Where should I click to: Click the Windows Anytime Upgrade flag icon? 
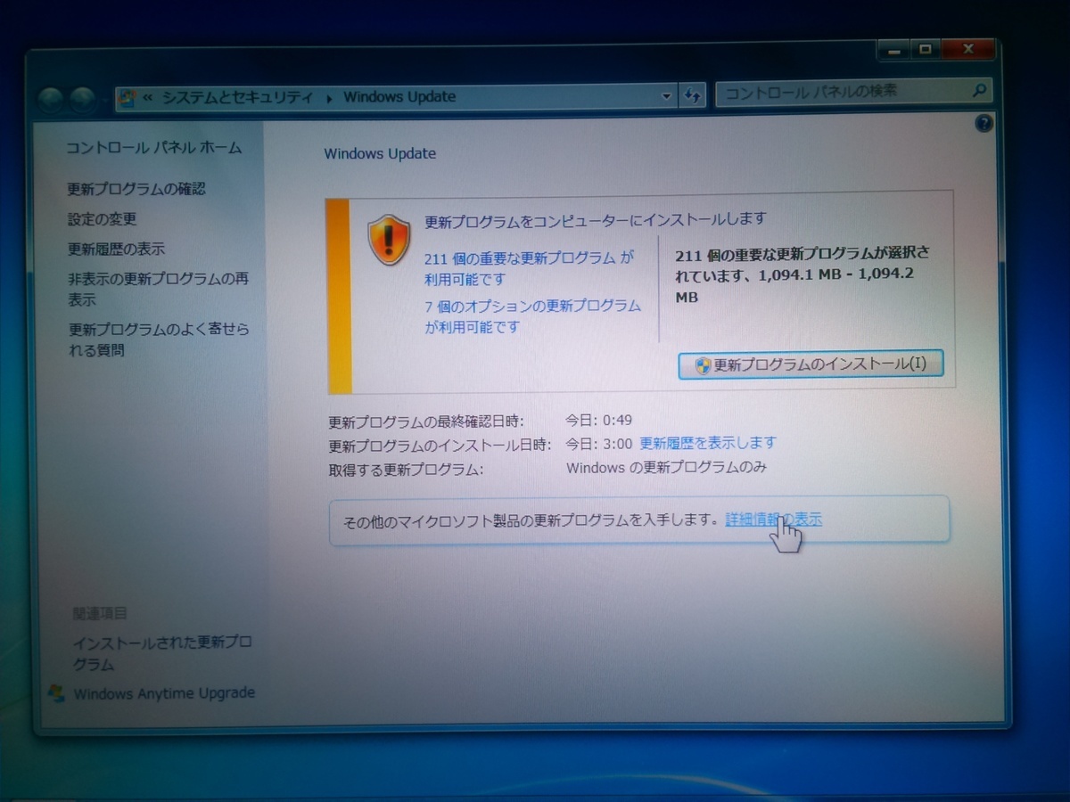57,693
